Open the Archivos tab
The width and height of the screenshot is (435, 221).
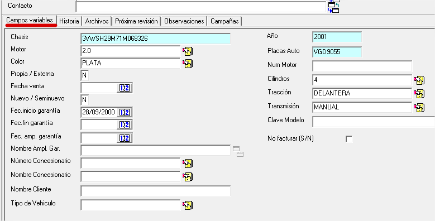97,21
